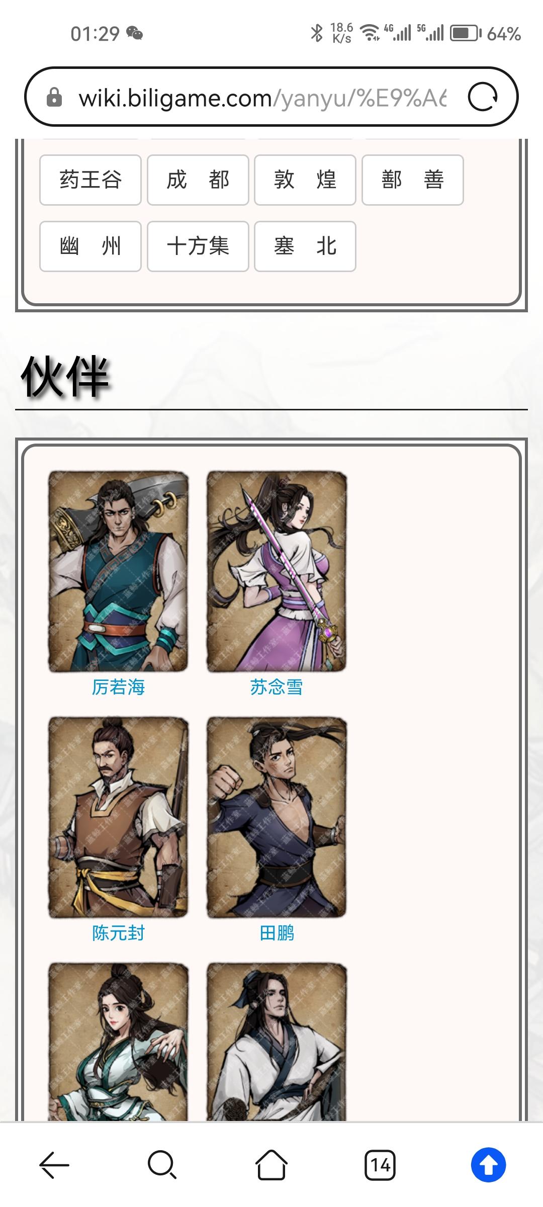The image size is (543, 1207).
Task: Select the 塞北 location button
Action: pyautogui.click(x=305, y=246)
